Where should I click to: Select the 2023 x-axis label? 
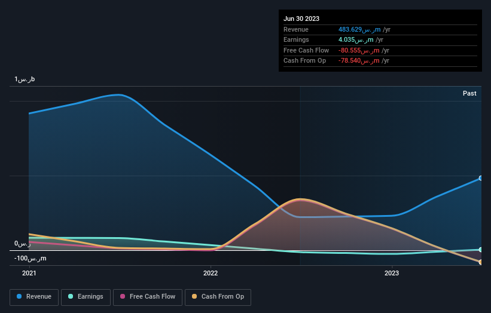click(x=392, y=274)
